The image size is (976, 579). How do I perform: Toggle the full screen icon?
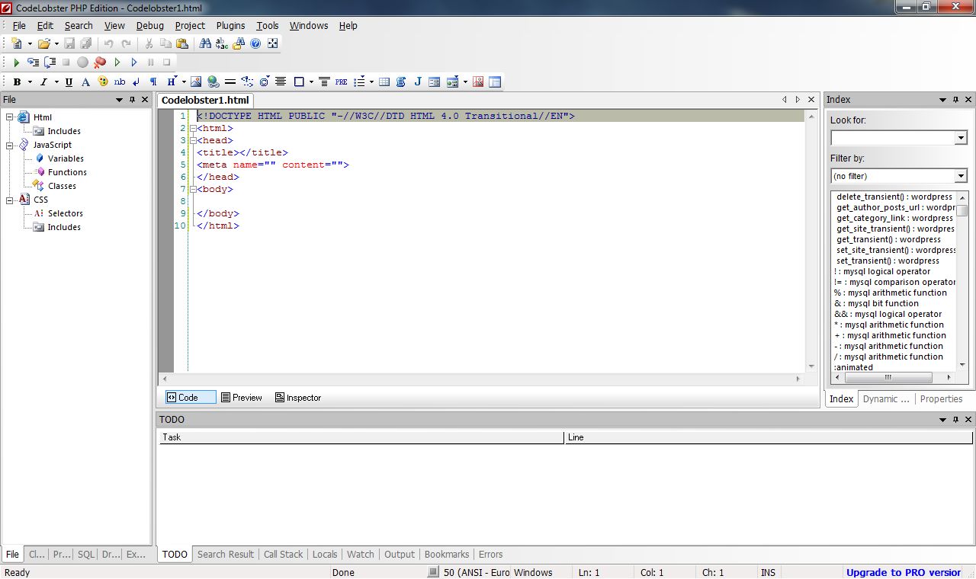(272, 43)
